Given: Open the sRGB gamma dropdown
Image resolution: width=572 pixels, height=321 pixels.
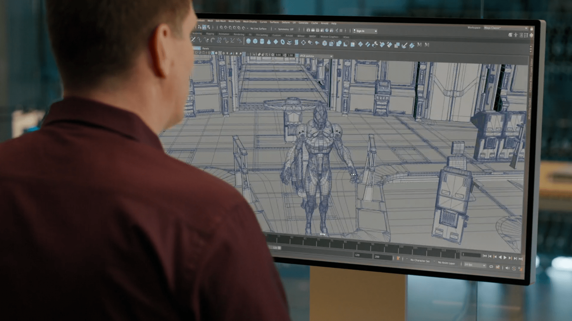Looking at the screenshot, I should [x=315, y=56].
